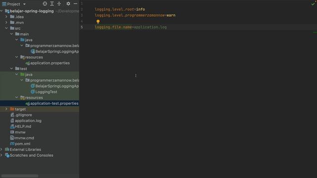Click the Collapse All icon
Screen dimensions: 317x178
[x=59, y=3]
